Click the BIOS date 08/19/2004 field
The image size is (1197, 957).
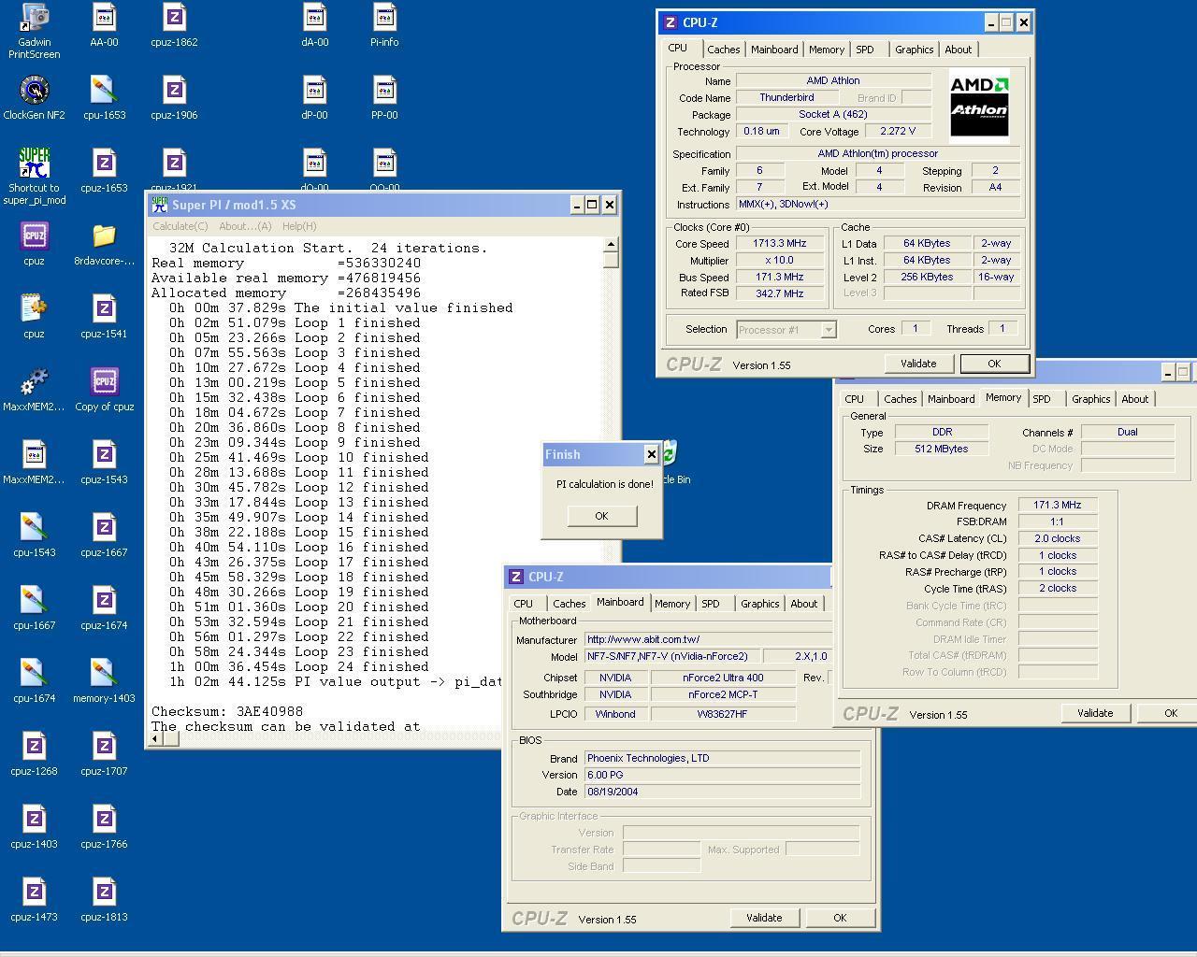(x=723, y=792)
